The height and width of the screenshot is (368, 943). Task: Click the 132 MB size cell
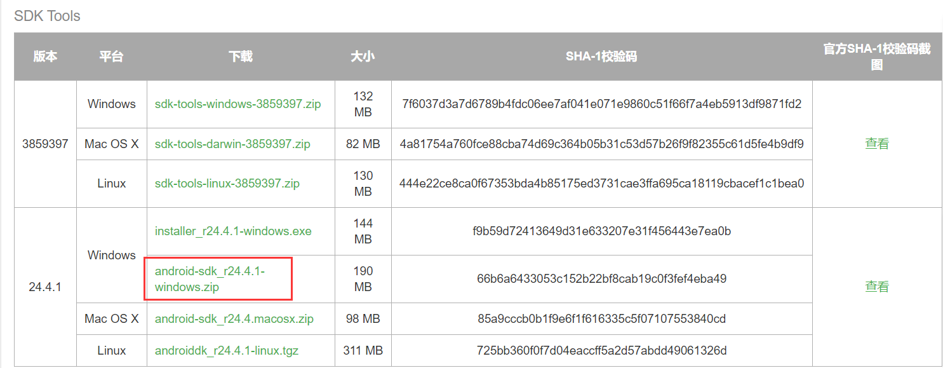point(363,104)
